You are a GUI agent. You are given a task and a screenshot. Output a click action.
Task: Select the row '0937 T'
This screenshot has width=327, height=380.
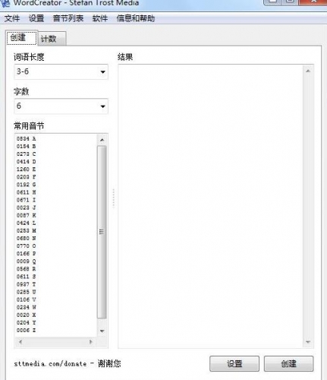pos(26,284)
